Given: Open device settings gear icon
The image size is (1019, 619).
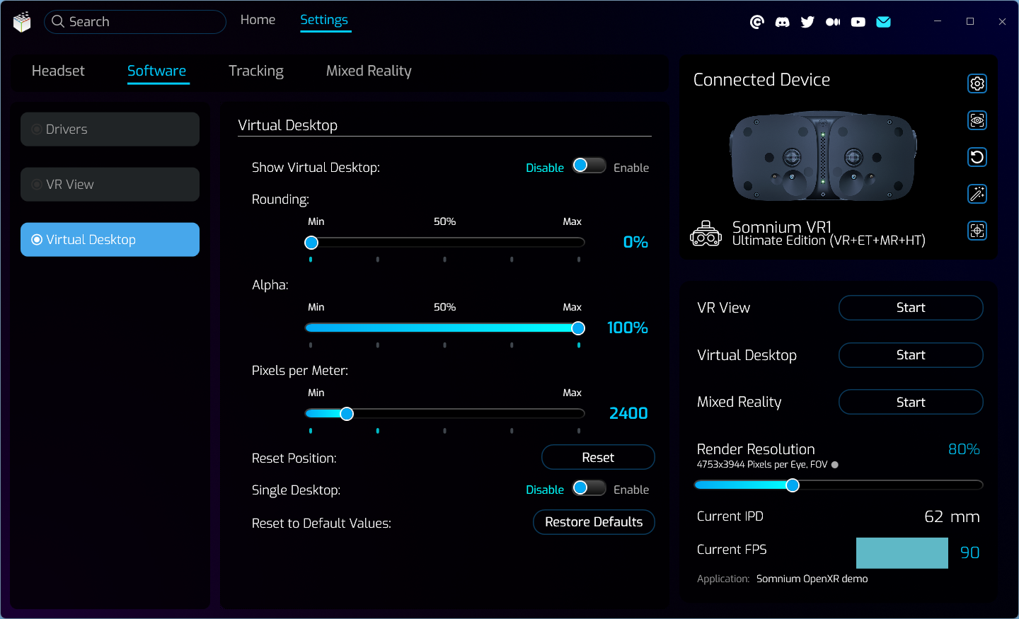Looking at the screenshot, I should click(x=977, y=83).
